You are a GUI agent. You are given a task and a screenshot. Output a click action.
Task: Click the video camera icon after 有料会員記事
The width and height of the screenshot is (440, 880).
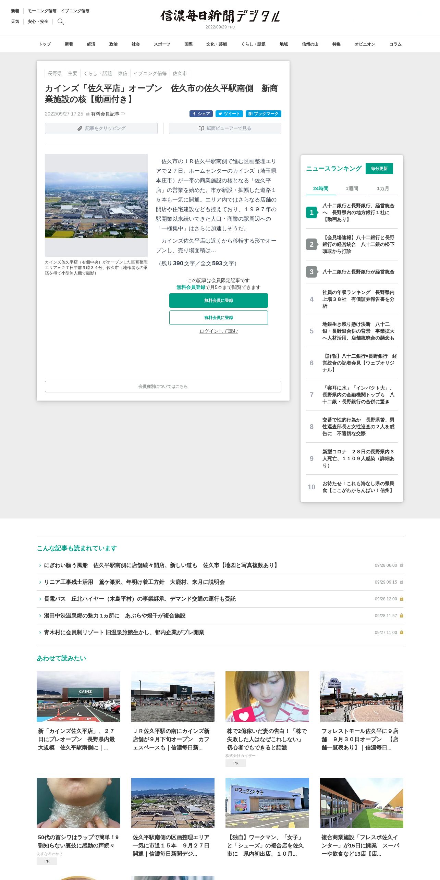click(x=123, y=114)
